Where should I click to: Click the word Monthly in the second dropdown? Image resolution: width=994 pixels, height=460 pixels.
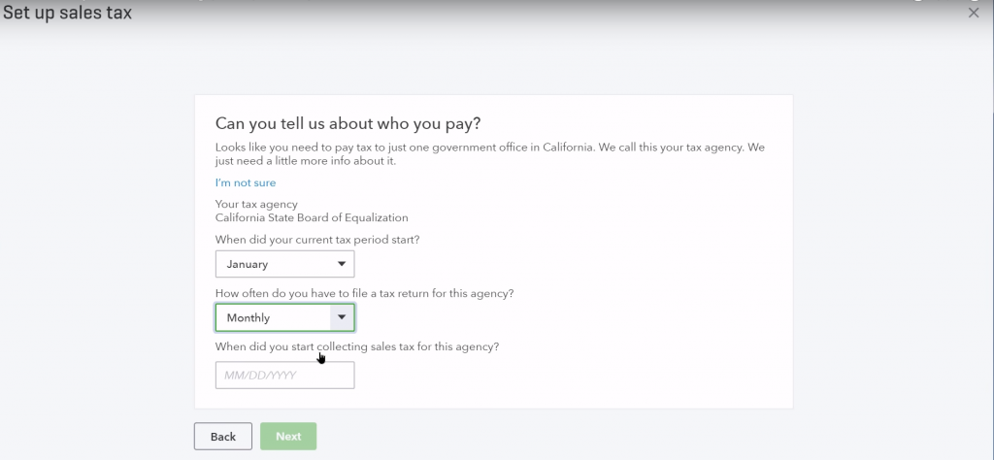pos(248,317)
